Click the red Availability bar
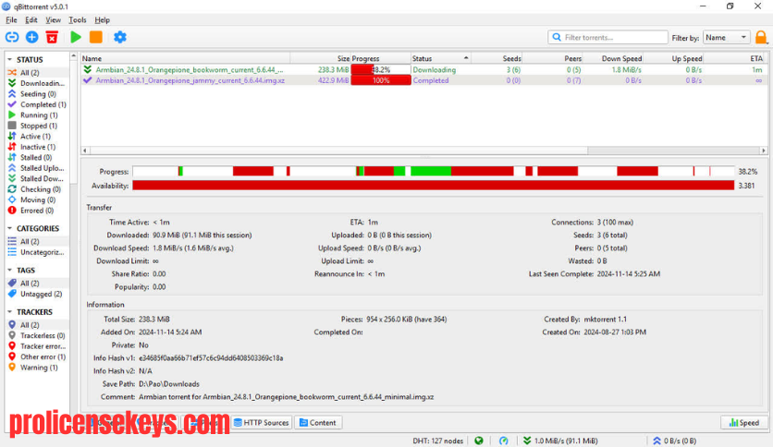Screen dimensions: 773x447 tap(434, 185)
